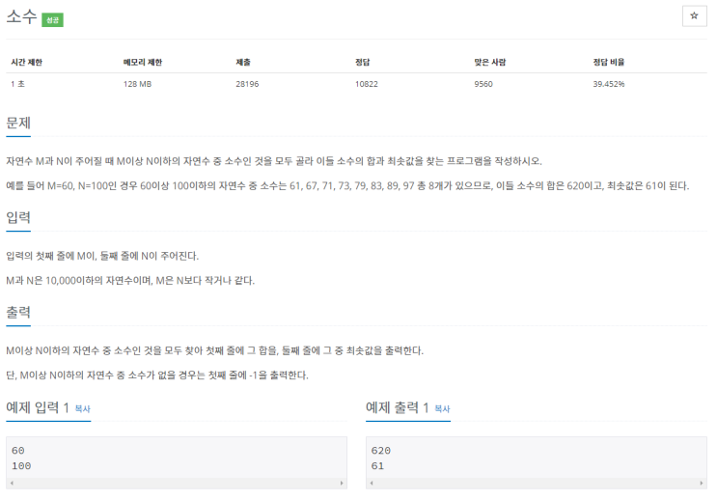The image size is (717, 500).
Task: Click the value 620 in example output
Action: 381,451
